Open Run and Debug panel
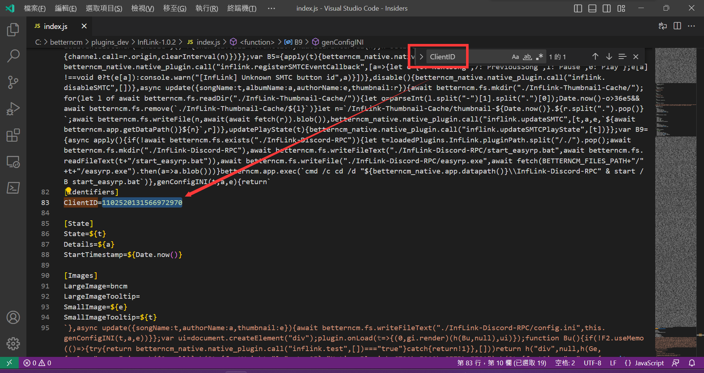Viewport: 704px width, 373px height. pos(13,108)
